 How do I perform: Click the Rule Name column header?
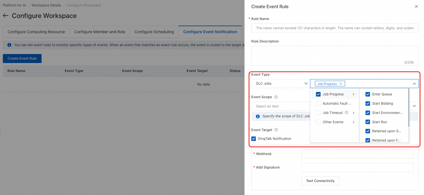click(16, 71)
